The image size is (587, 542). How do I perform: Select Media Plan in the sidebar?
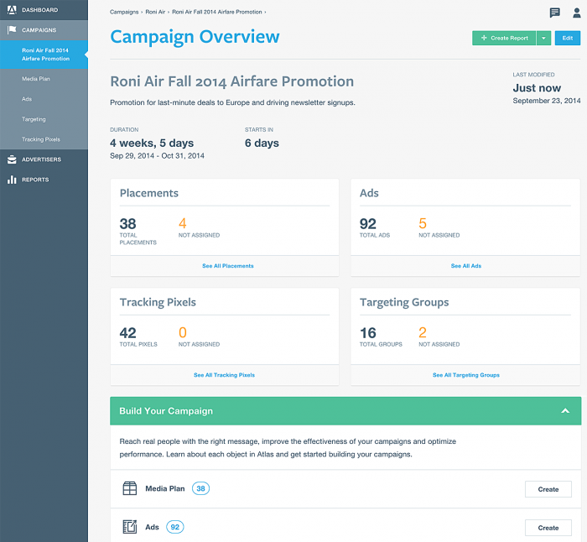click(36, 79)
